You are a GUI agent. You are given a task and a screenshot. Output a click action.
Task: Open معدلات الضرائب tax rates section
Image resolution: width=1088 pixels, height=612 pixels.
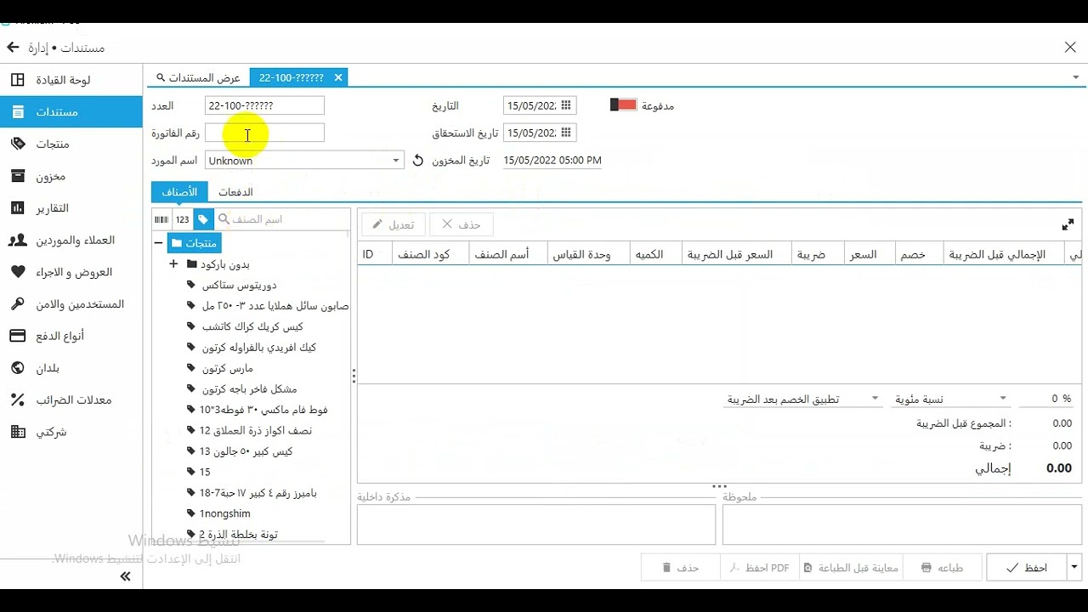71,400
